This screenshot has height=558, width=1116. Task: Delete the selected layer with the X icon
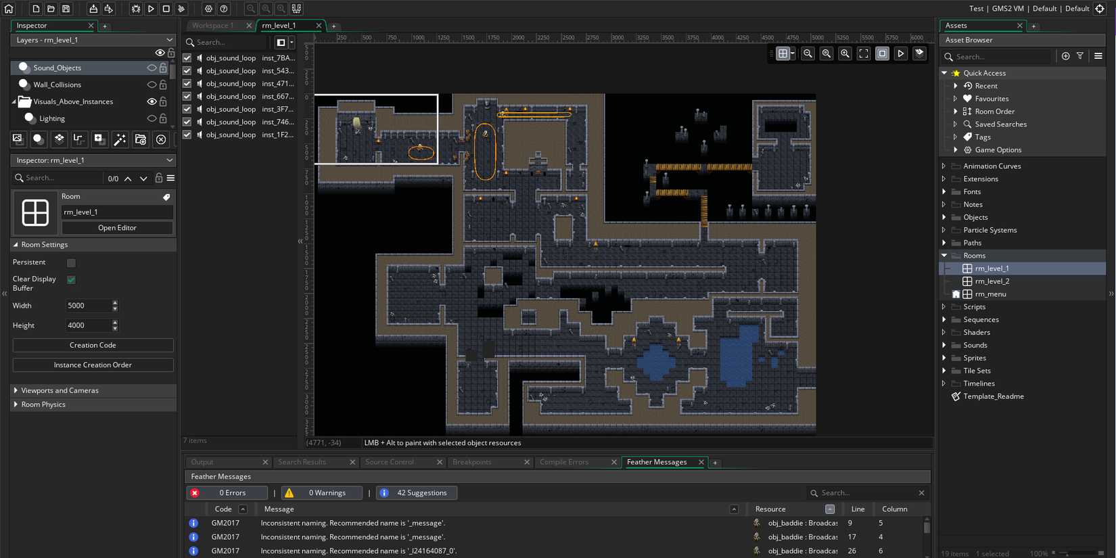(x=161, y=139)
